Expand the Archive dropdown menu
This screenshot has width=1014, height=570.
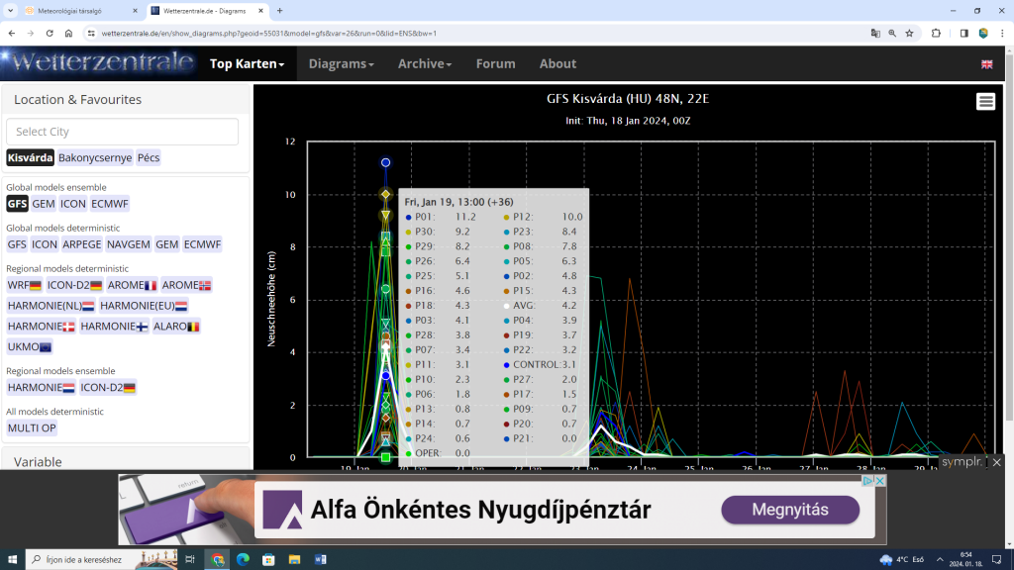click(425, 63)
